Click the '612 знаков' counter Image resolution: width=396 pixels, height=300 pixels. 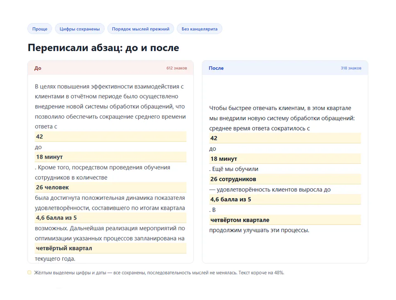[x=177, y=68]
